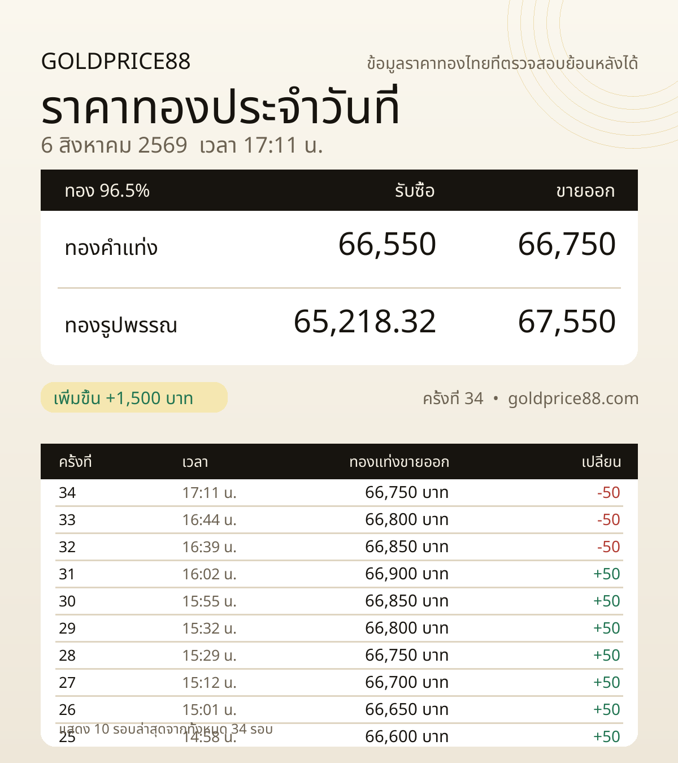Select history row 34 at 17:11 น.
The height and width of the screenshot is (763, 678).
coord(339,493)
